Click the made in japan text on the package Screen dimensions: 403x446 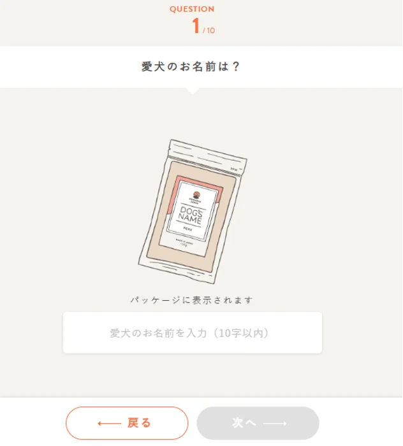(x=184, y=242)
